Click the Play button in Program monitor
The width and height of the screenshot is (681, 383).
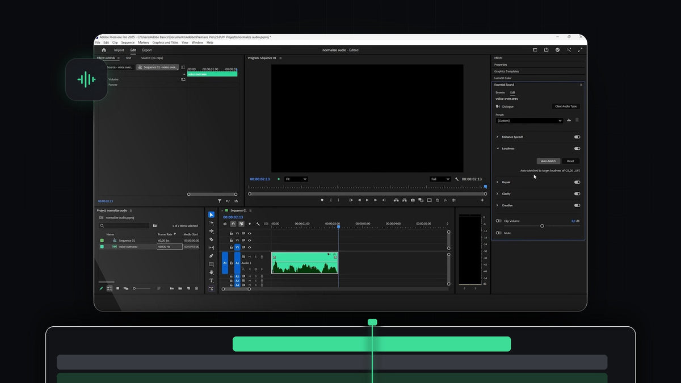click(x=367, y=200)
